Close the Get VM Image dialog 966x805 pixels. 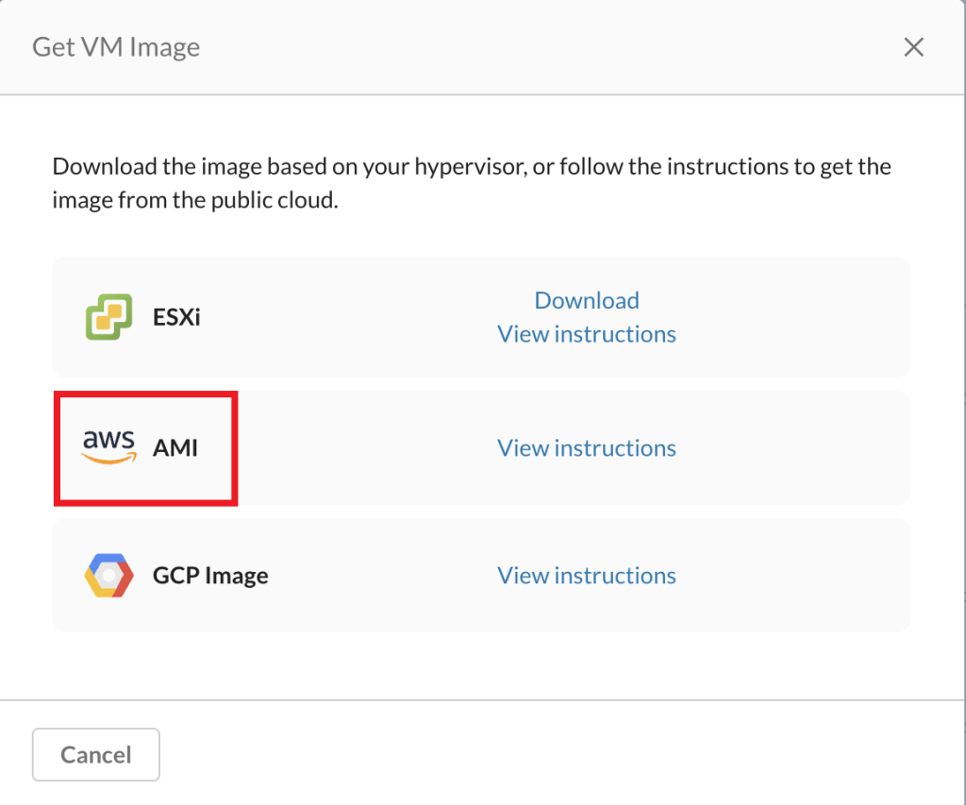click(913, 47)
